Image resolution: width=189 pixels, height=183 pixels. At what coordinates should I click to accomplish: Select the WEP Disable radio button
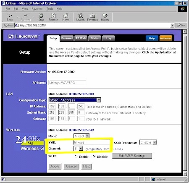[x=94, y=156]
